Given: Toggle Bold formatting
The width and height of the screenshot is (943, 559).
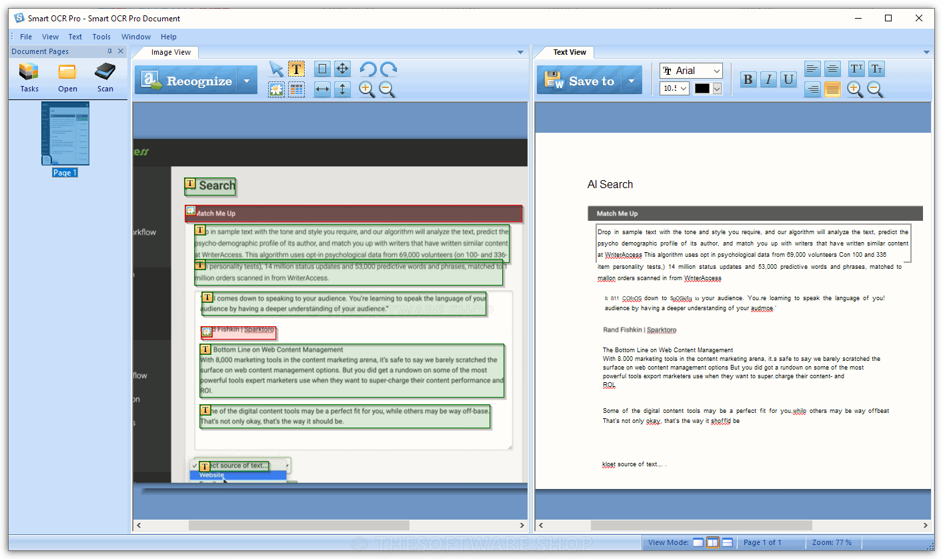Looking at the screenshot, I should 748,80.
